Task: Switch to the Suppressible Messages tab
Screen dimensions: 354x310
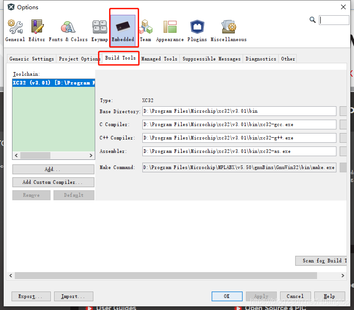Action: pos(211,59)
